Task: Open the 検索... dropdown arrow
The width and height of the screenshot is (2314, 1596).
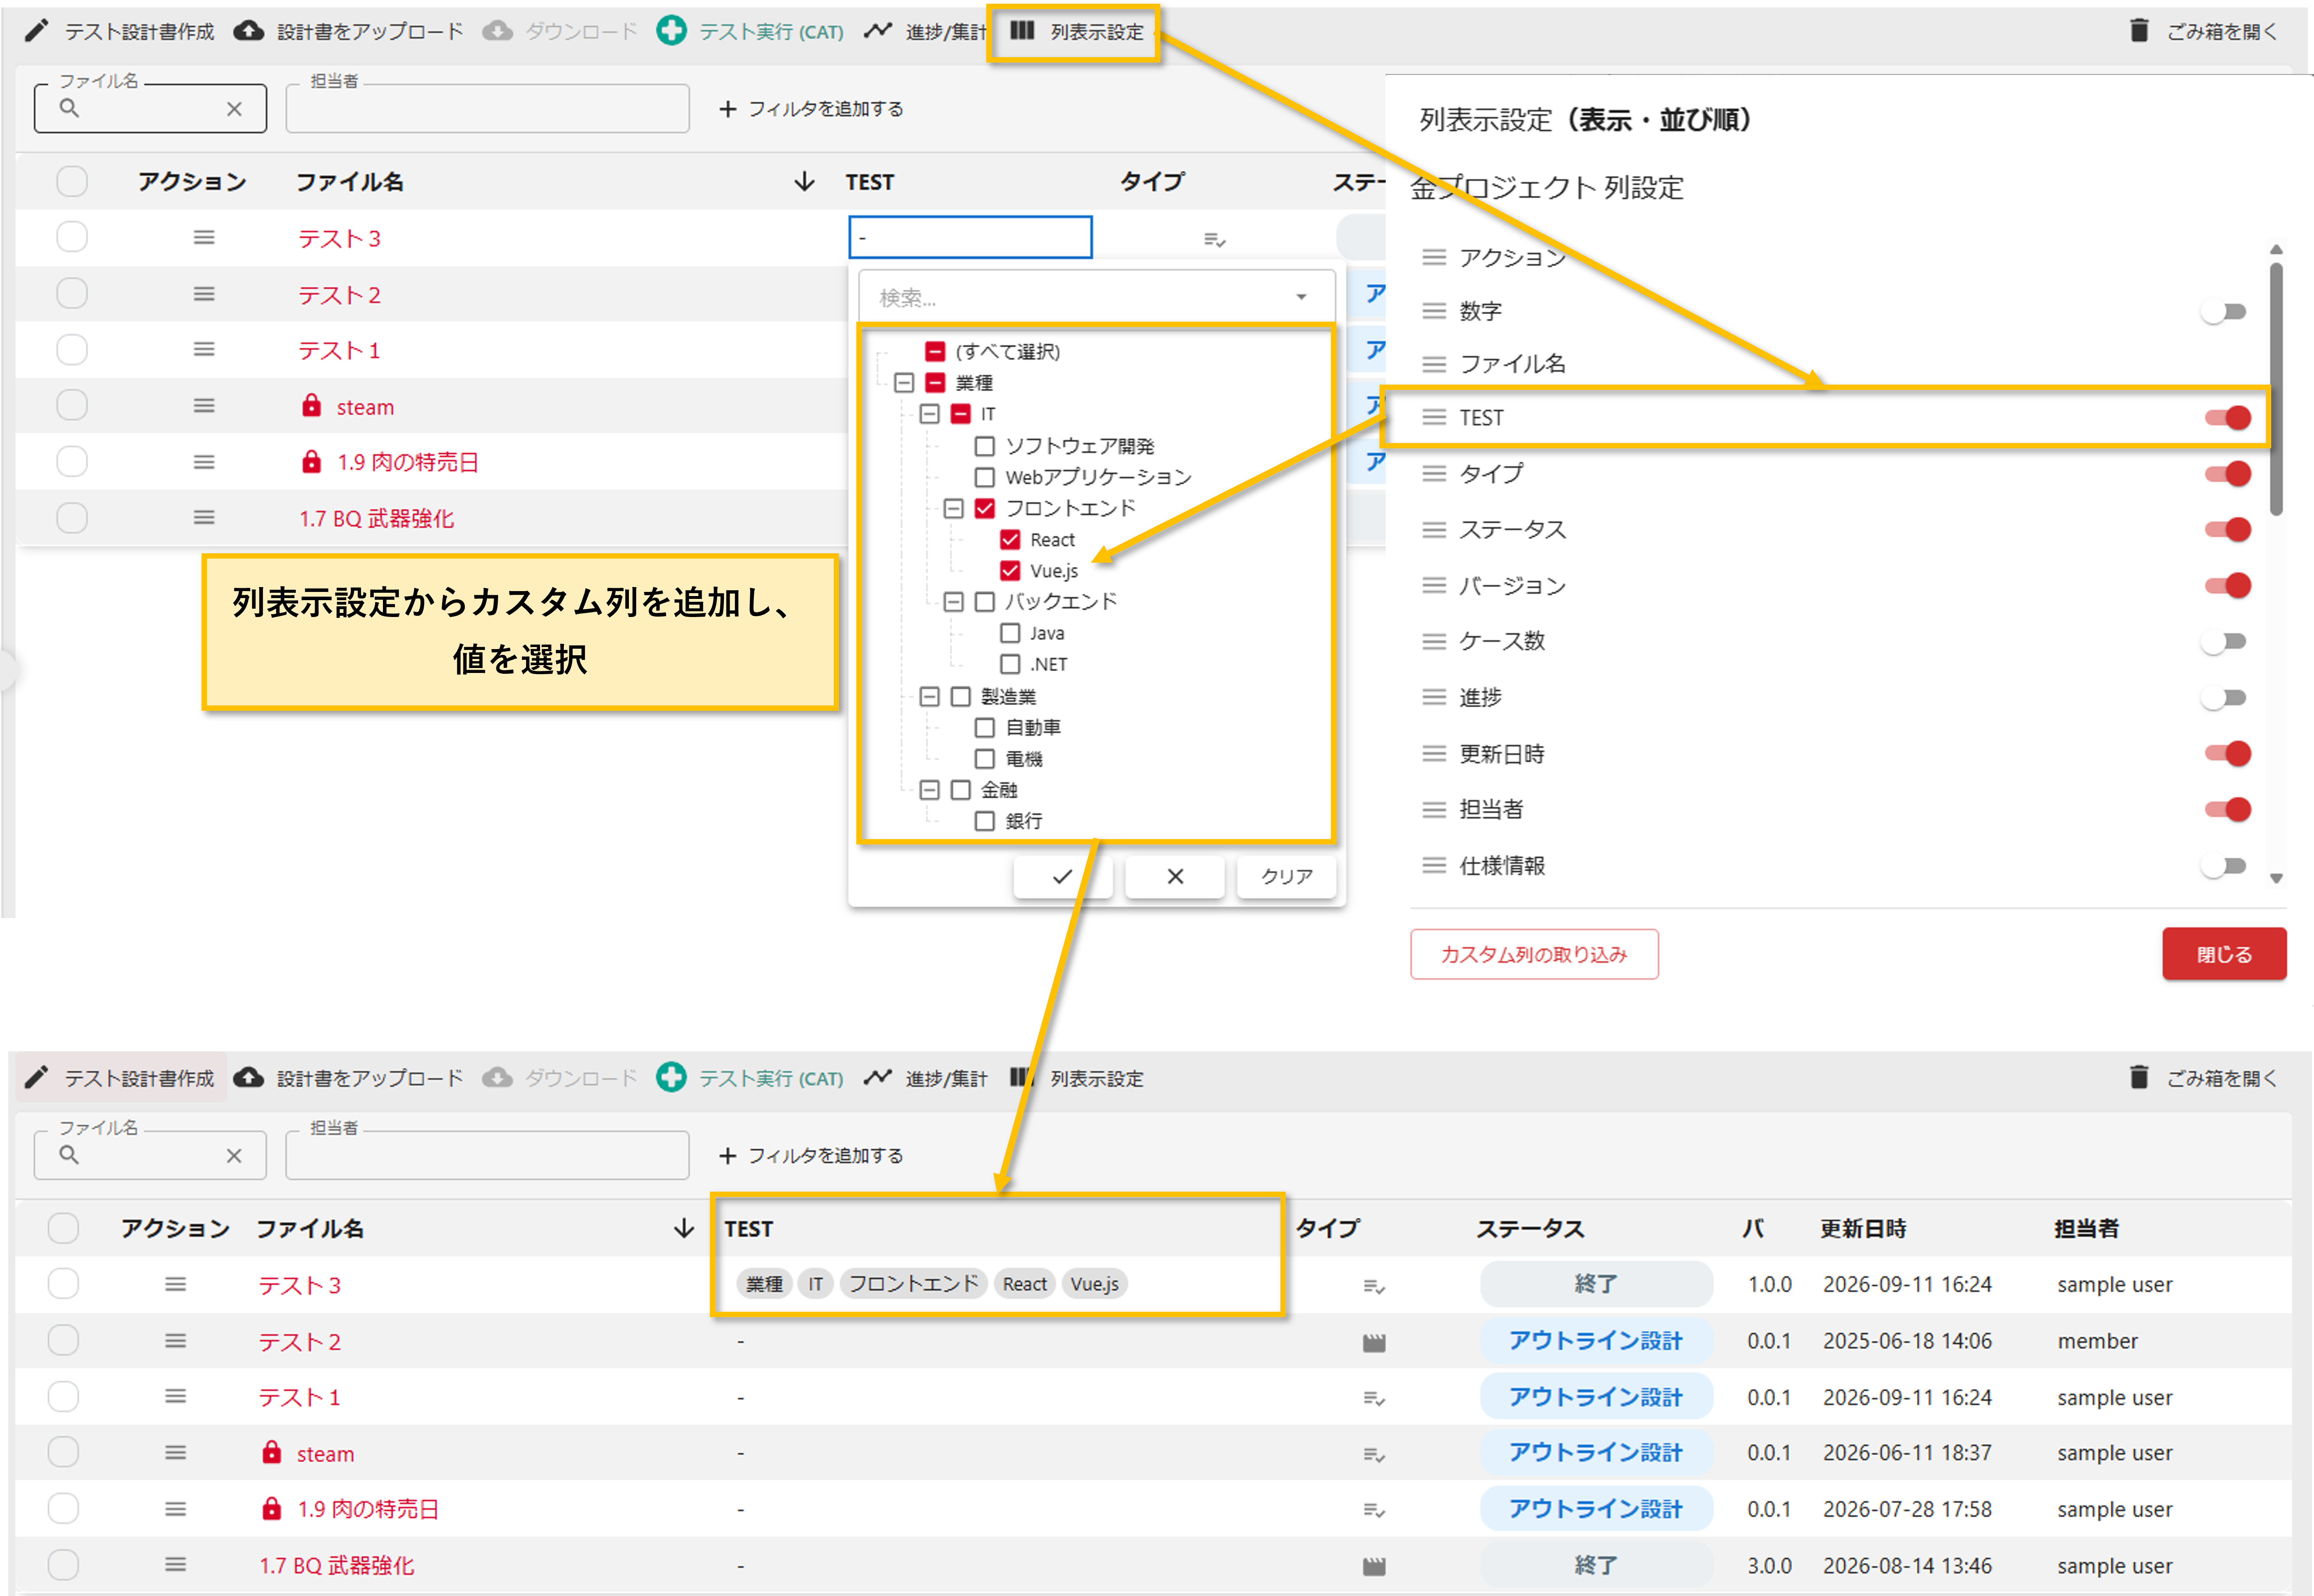Action: [x=1301, y=297]
